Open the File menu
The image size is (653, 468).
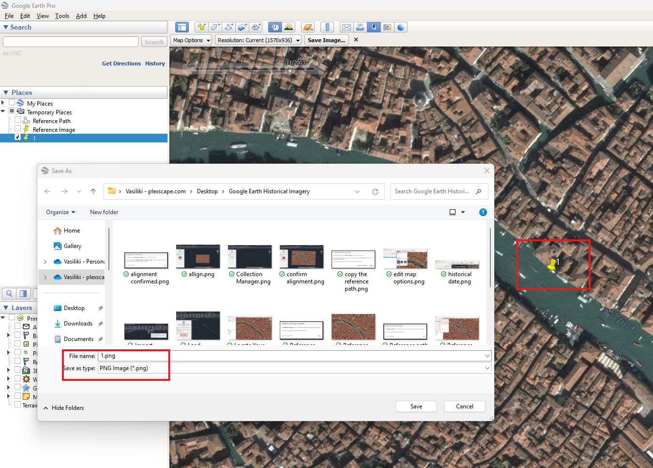pyautogui.click(x=9, y=16)
